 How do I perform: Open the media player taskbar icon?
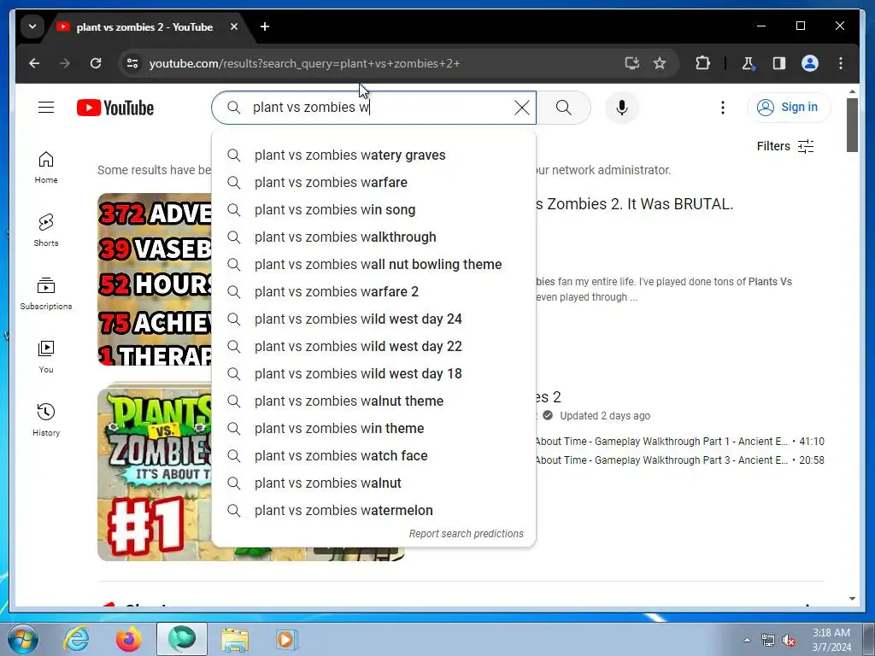287,639
